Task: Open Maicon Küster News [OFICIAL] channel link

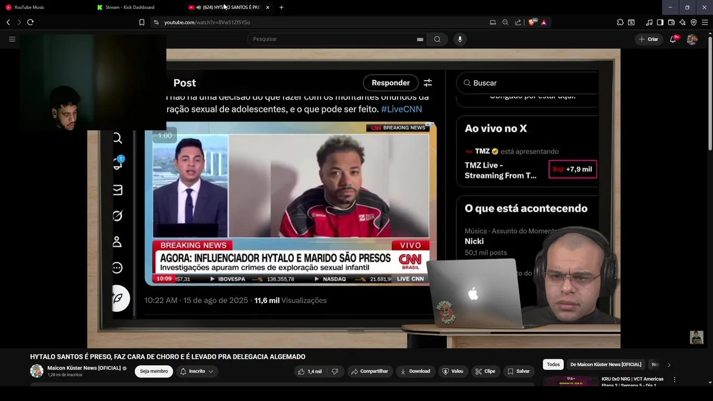Action: [84, 368]
